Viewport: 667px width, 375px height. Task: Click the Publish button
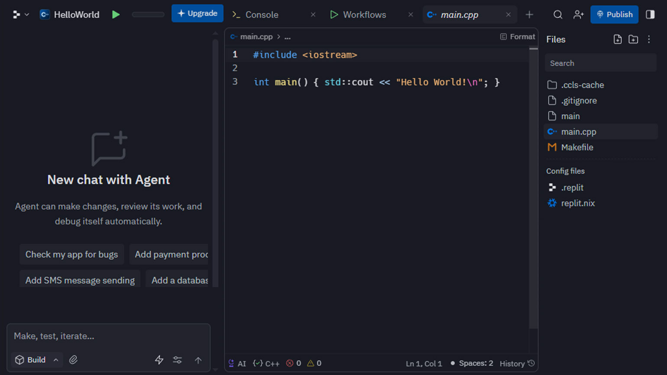(x=614, y=15)
